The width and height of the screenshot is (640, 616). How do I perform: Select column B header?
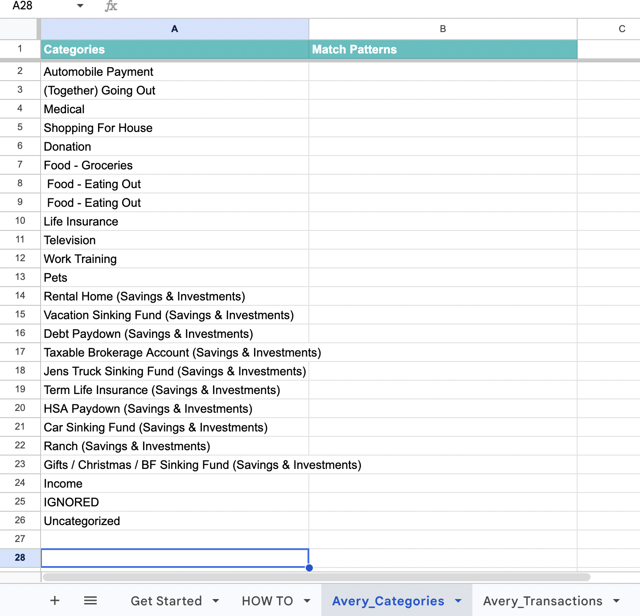tap(443, 29)
